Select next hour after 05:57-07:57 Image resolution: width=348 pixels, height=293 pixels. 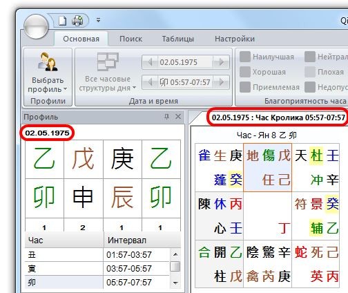click(x=221, y=82)
